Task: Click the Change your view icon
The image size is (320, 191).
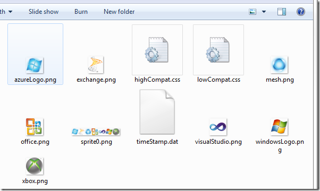Action: (252, 12)
